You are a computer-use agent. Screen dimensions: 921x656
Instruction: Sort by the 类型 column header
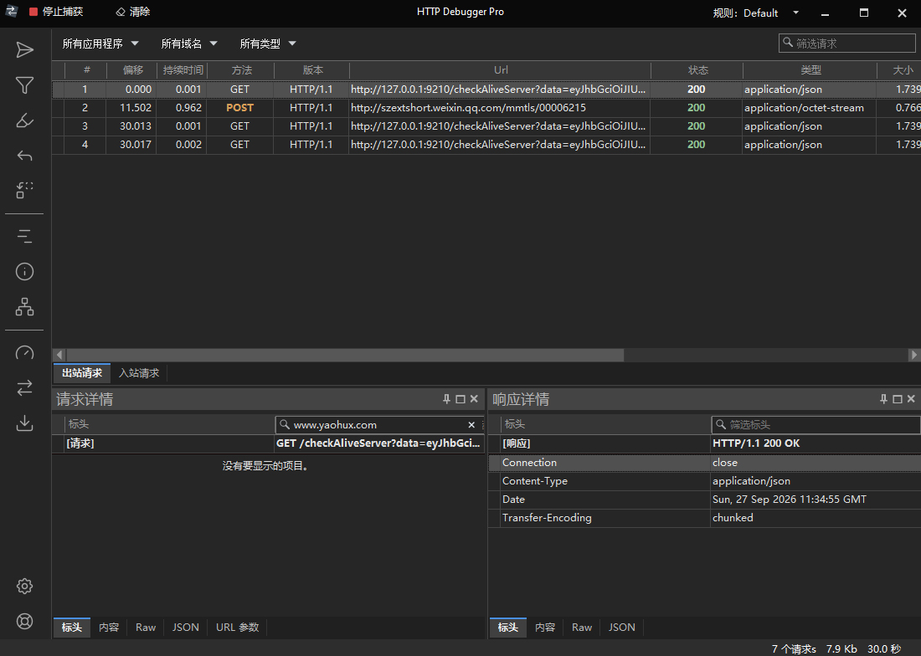(810, 69)
